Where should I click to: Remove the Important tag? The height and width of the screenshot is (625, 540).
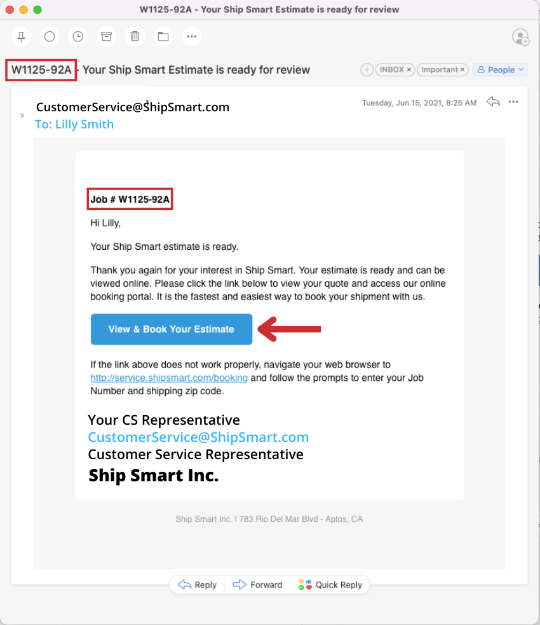462,70
